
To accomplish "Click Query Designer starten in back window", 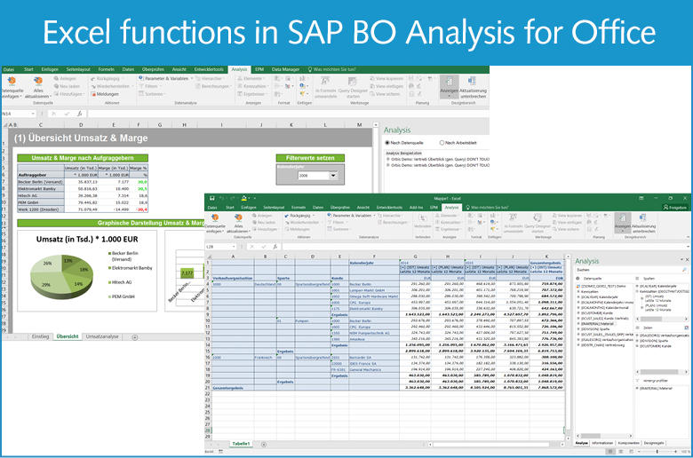I will (x=353, y=88).
